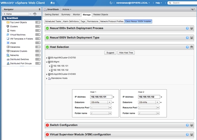
Task: Expand SS-AppVMCluster-CVD300 tree node
Action: (x=47, y=74)
